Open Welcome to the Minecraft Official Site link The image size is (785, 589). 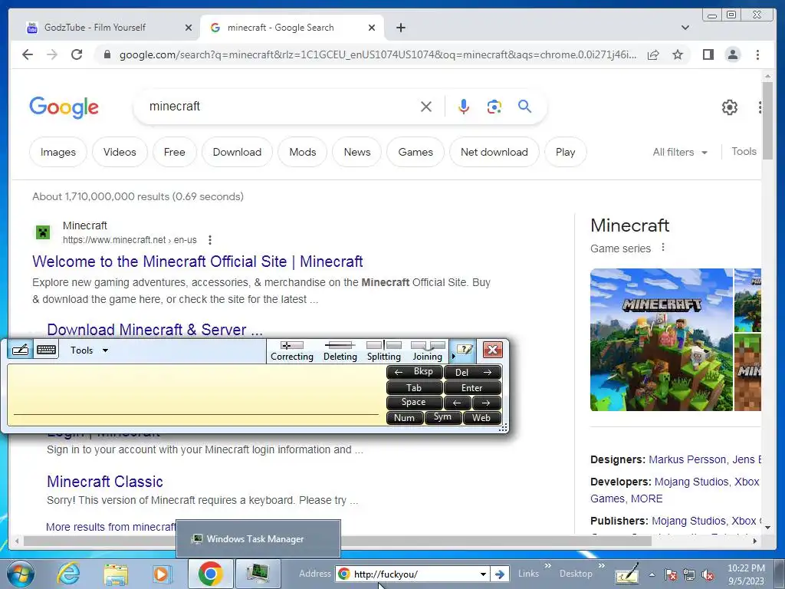coord(197,262)
